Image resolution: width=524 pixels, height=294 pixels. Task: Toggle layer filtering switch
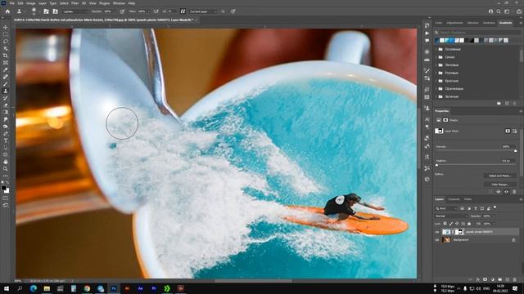(495, 207)
